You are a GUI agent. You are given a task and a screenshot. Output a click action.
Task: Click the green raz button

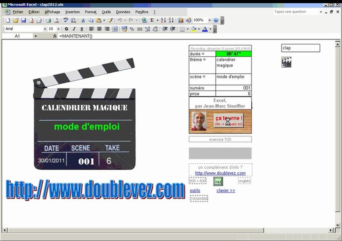tap(218, 181)
